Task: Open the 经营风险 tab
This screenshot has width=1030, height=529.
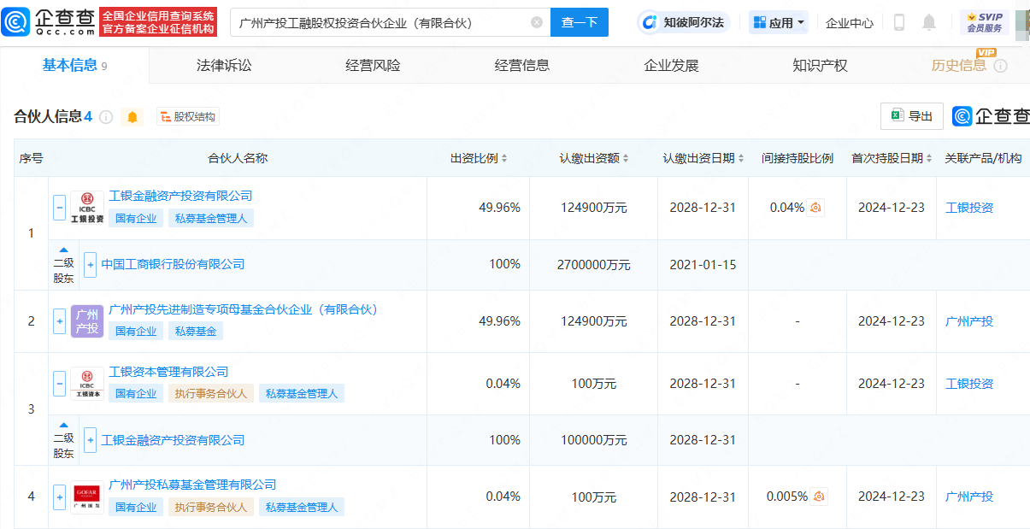Action: 373,66
